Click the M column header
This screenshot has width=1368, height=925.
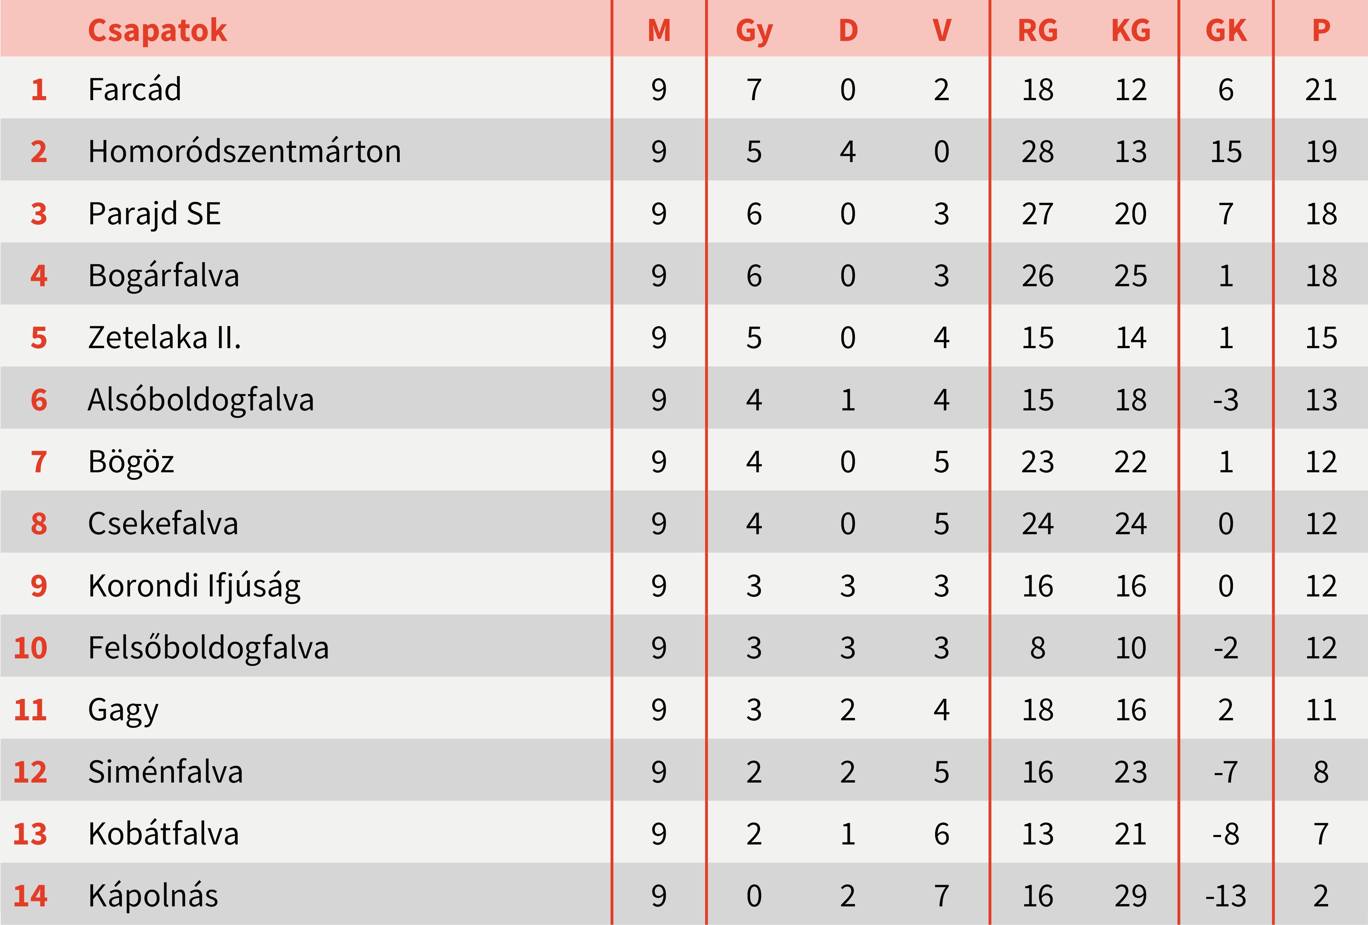tap(659, 30)
